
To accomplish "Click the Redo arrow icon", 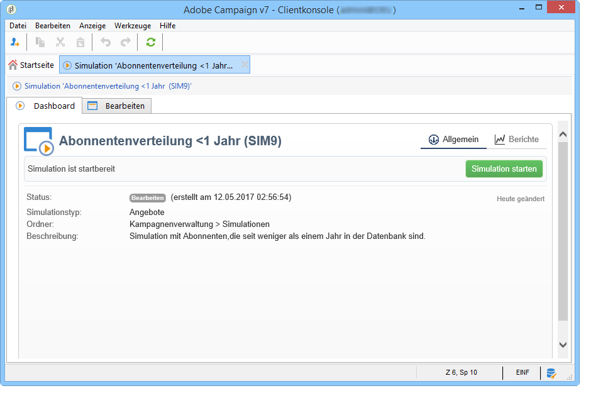I will (x=126, y=42).
